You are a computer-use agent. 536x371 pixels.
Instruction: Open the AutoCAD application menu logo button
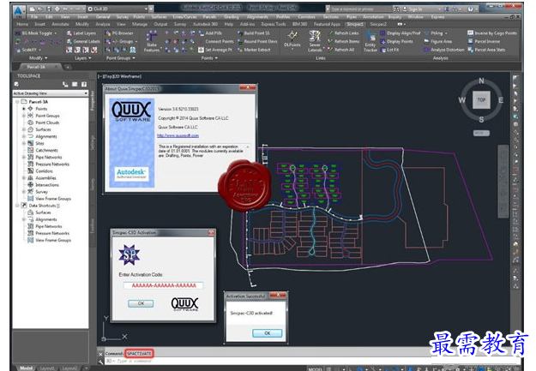18,11
